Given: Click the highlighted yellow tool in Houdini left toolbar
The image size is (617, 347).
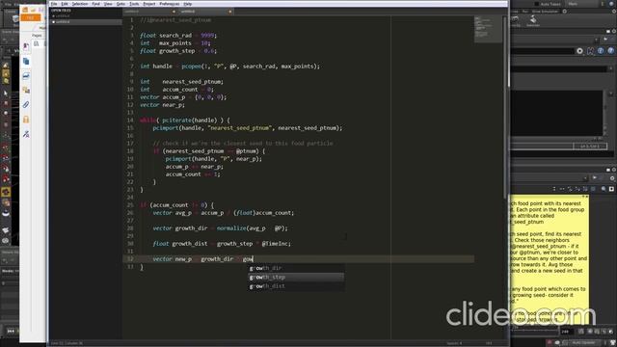Looking at the screenshot, I should click(x=6, y=192).
